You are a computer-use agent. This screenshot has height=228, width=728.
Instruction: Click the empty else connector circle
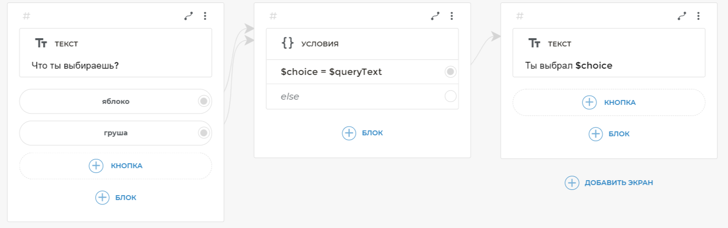(450, 97)
